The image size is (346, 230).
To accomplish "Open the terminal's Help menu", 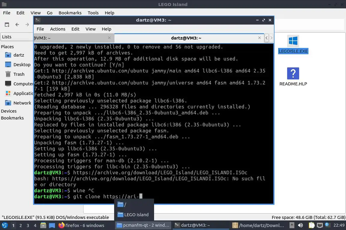I will 106,29.
